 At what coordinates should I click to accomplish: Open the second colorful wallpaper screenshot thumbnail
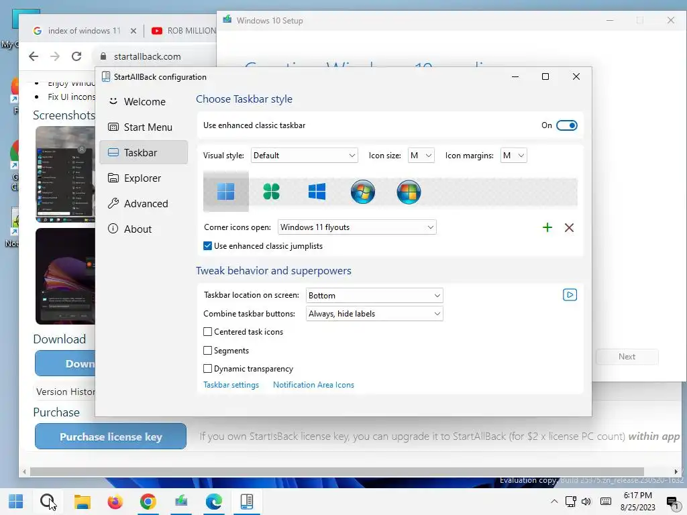tap(65, 276)
